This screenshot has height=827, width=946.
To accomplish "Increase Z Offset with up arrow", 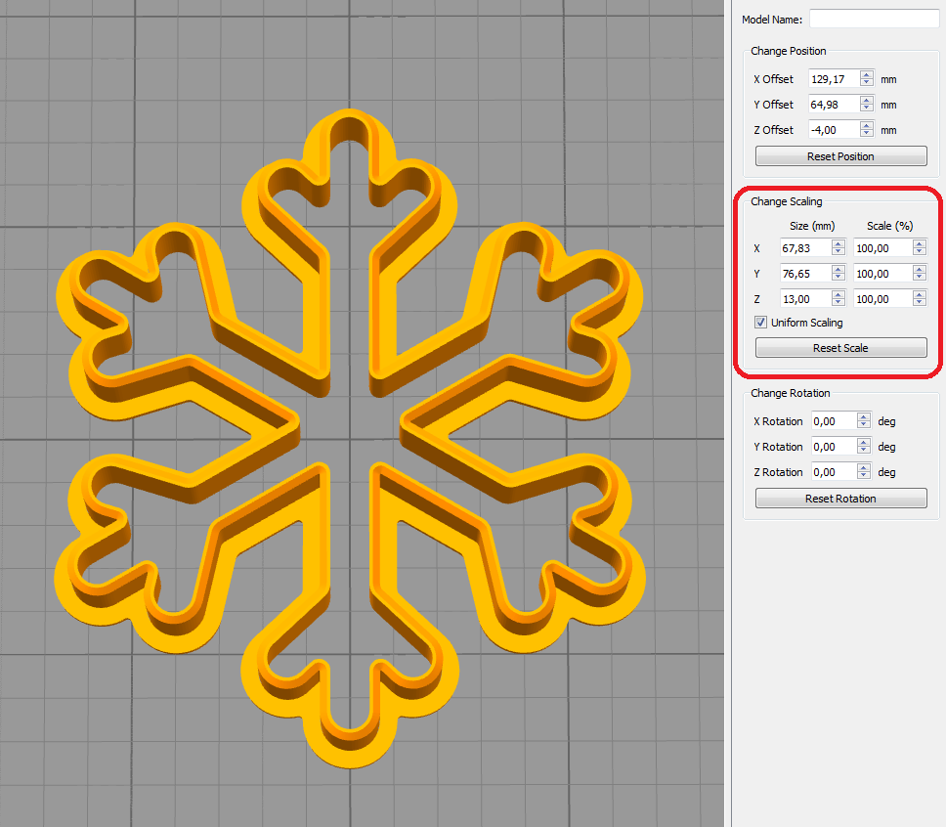I will click(x=867, y=126).
